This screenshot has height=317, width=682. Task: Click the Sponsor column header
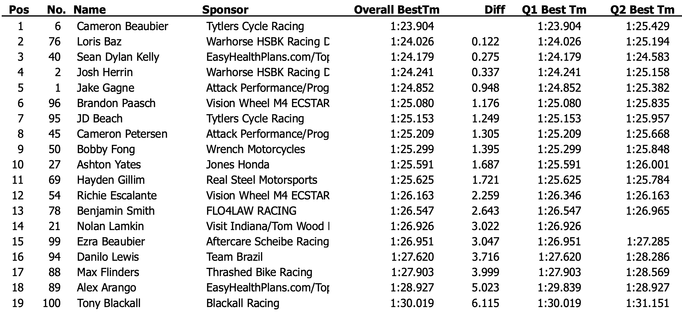click(x=225, y=10)
